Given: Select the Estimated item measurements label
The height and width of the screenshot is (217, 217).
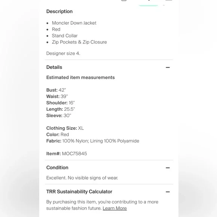Looking at the screenshot, I should [x=80, y=77].
